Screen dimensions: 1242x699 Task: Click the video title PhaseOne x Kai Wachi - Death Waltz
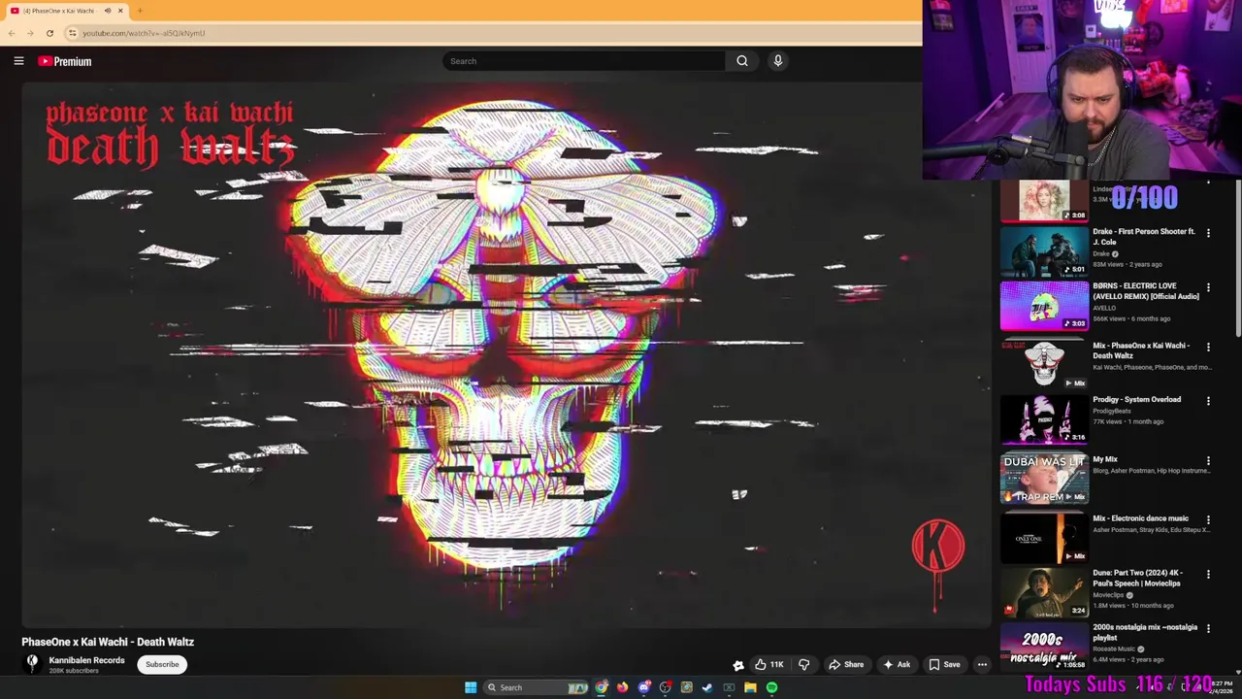108,642
